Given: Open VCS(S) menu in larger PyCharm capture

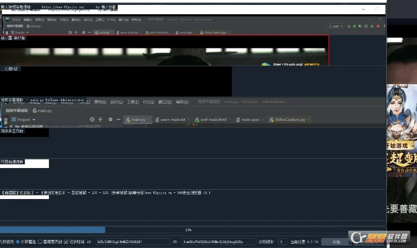Looking at the screenshot, I should coord(148,102).
